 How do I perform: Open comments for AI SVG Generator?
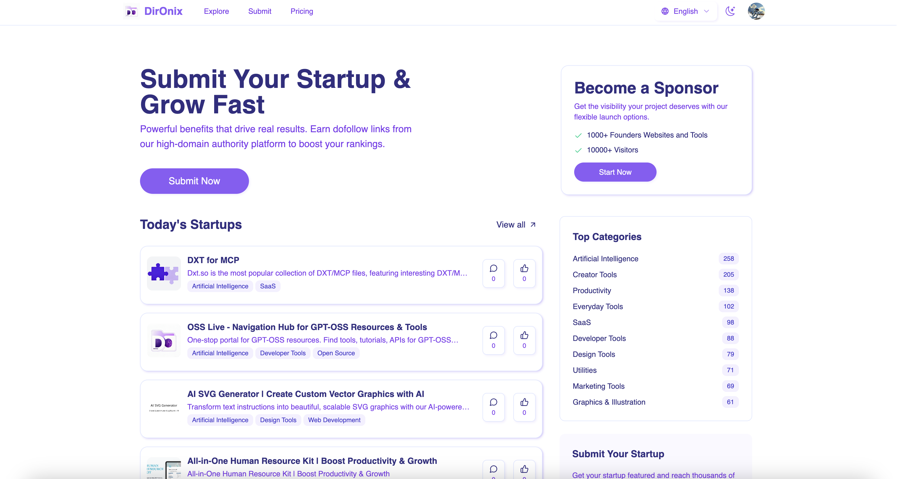pos(493,407)
